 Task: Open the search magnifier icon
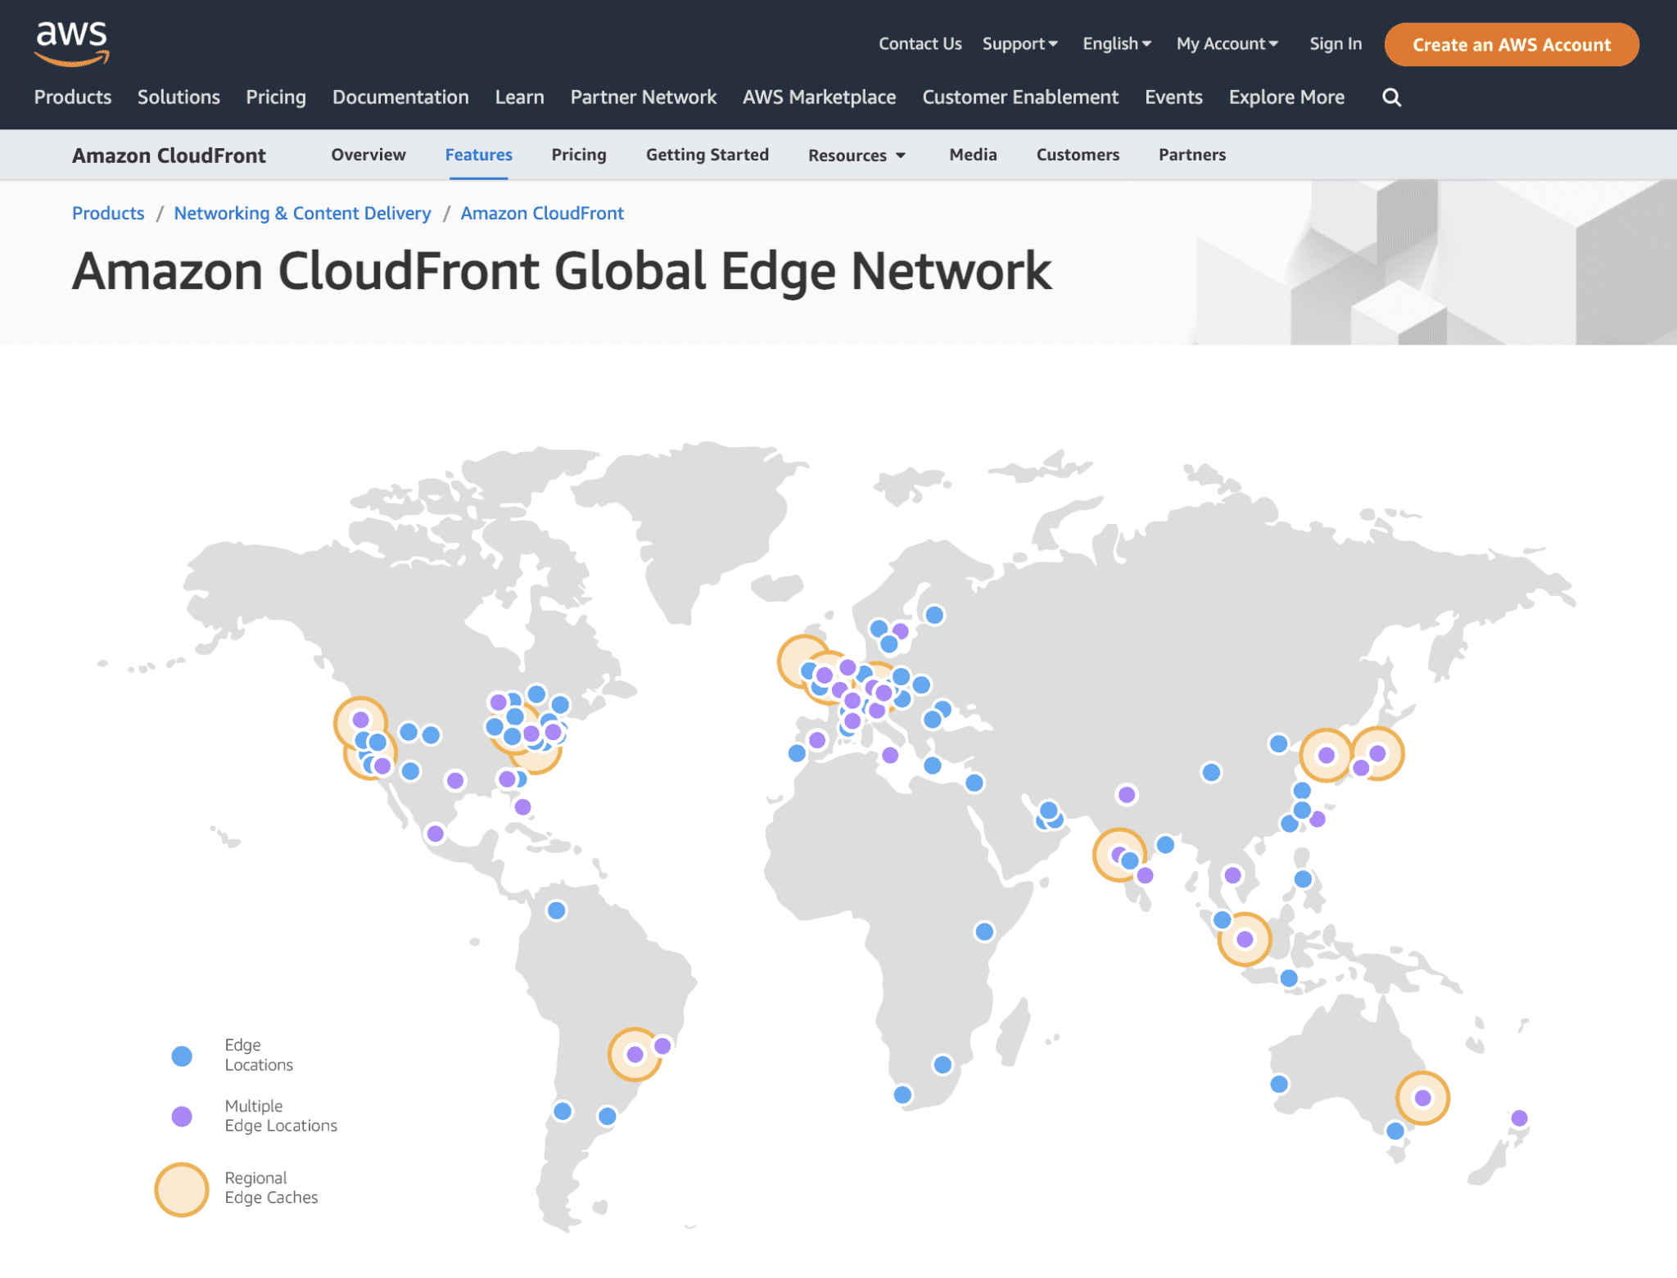click(1391, 97)
